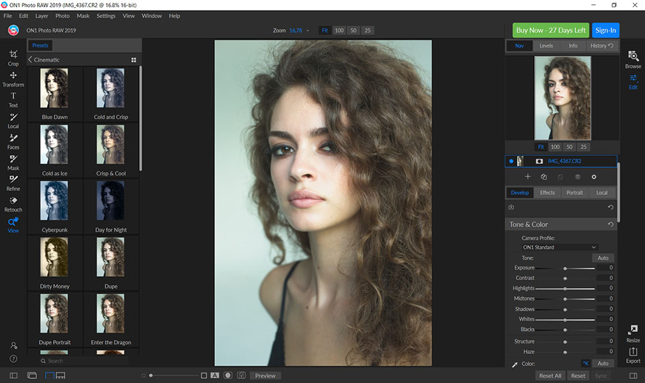Open the Zoom percentage dropdown arrow
Viewport: 645px width, 383px height.
pyautogui.click(x=307, y=30)
